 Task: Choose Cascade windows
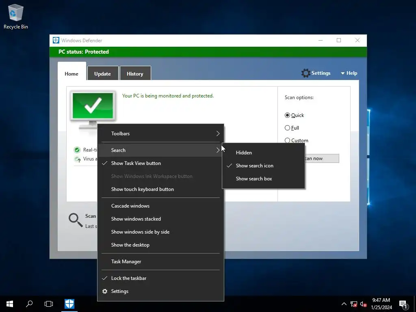160,206
